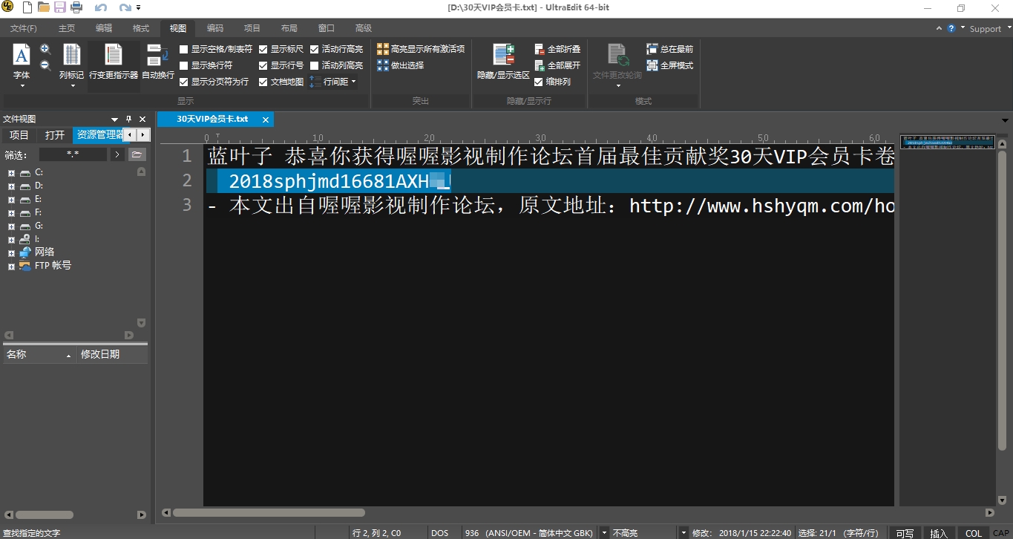Expand the C: drive tree node
1013x539 pixels.
[11, 173]
